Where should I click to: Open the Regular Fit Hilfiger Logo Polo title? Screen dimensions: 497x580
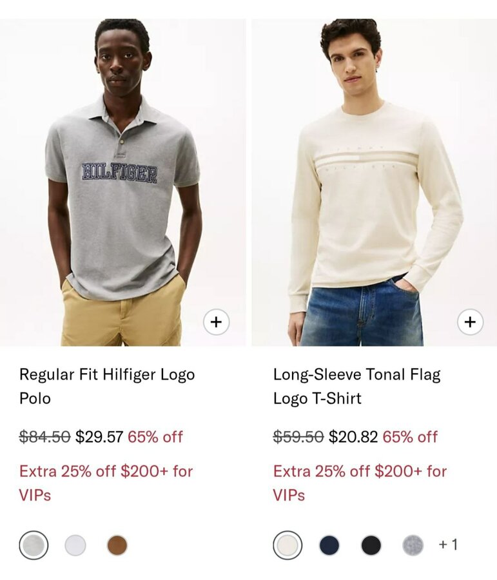click(x=107, y=386)
